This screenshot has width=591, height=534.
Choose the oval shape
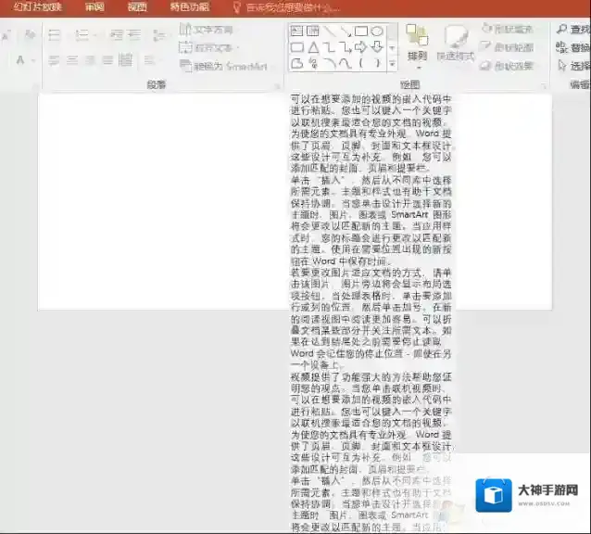377,31
